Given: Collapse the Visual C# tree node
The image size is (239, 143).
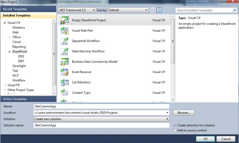Looking at the screenshot, I should pos(4,23).
